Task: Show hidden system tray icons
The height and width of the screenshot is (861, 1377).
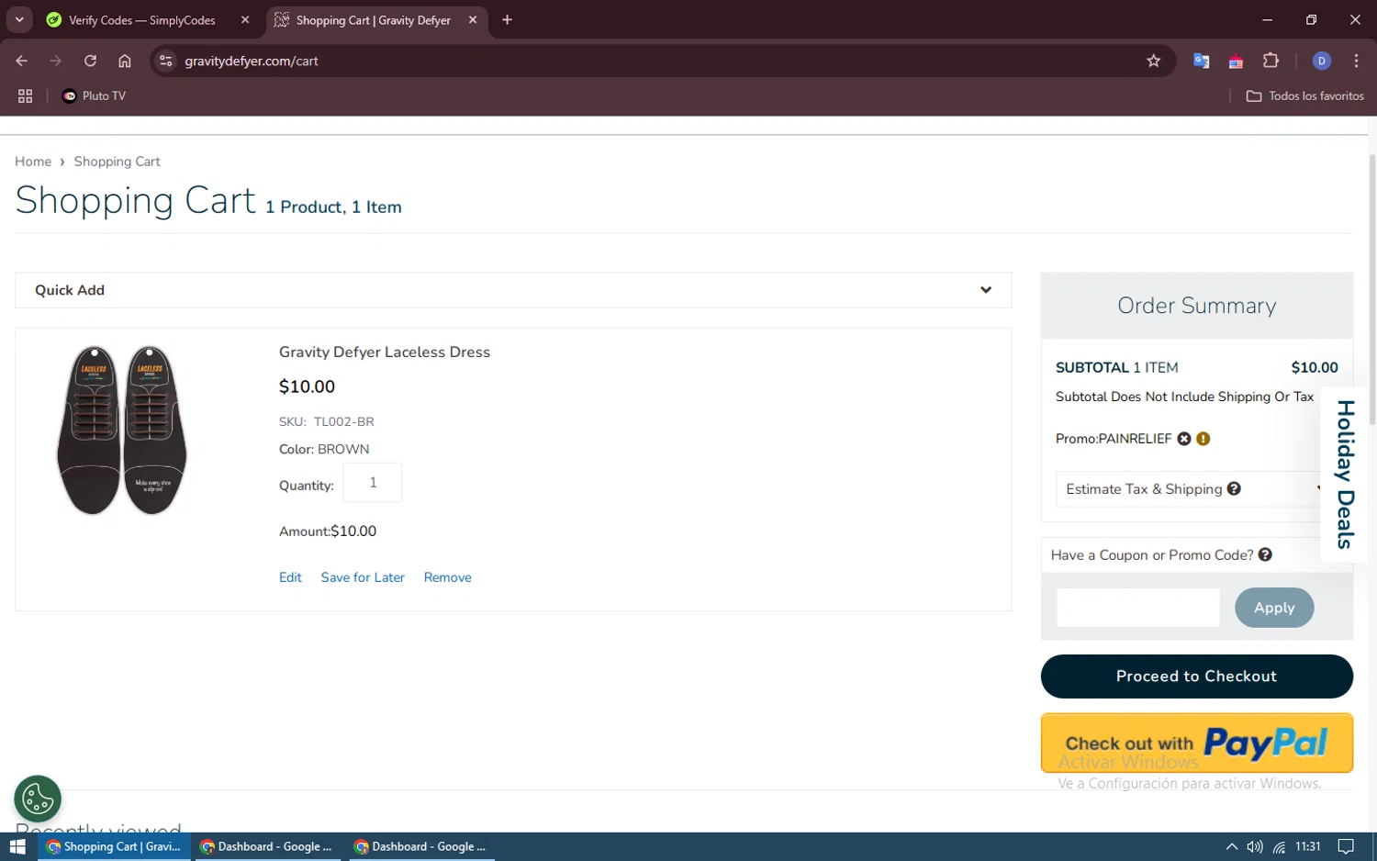Action: 1231,846
